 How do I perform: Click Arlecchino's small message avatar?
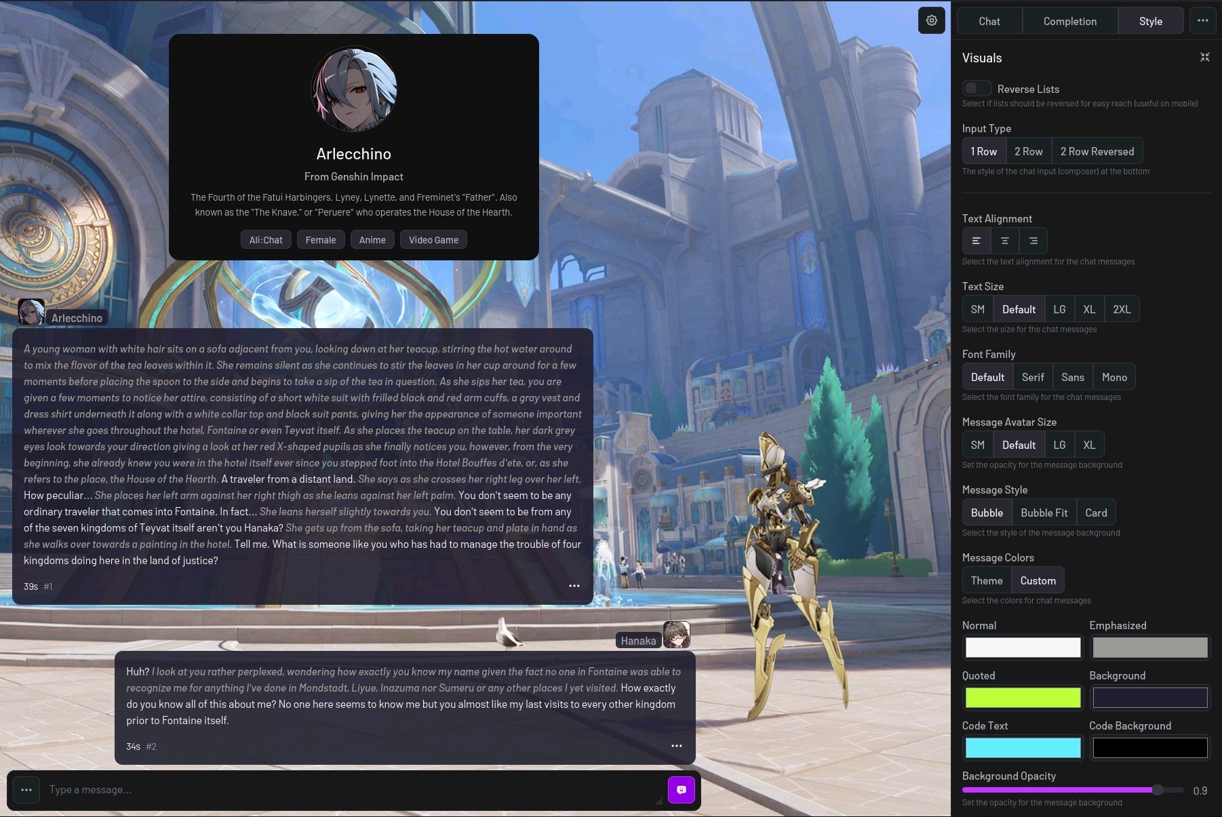(31, 312)
